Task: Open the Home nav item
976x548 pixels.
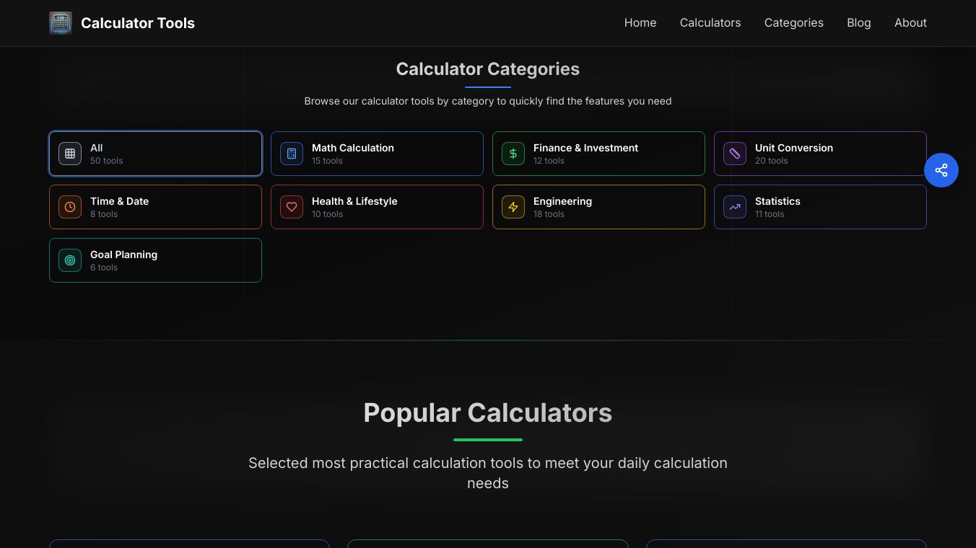Action: click(x=640, y=23)
